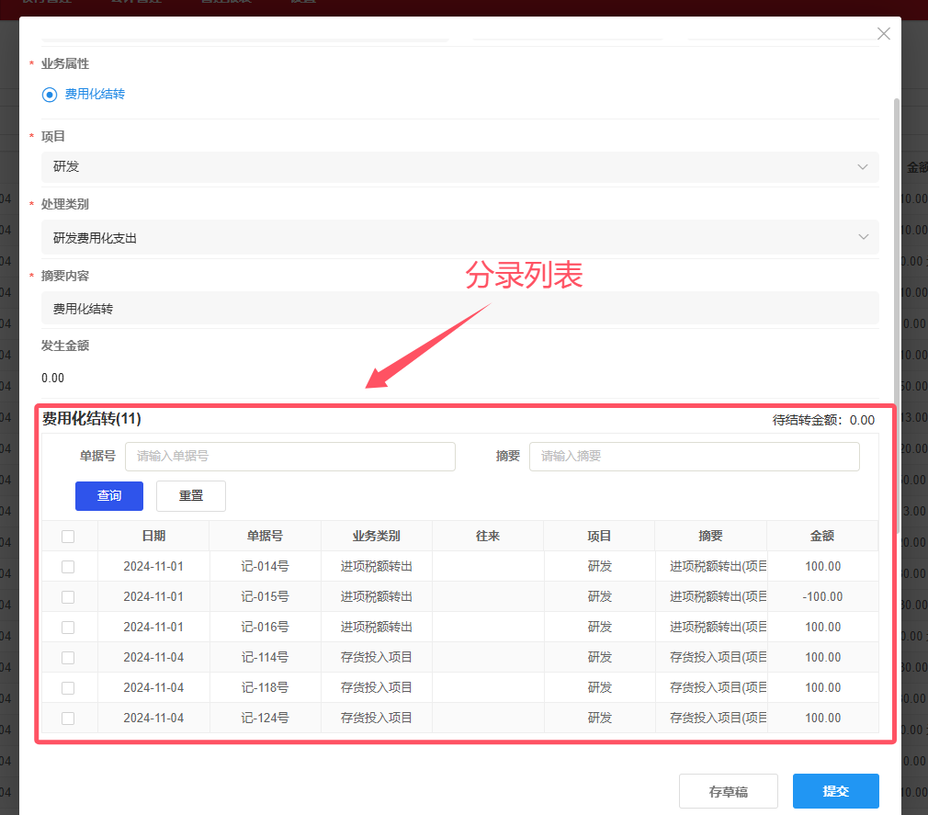Image resolution: width=928 pixels, height=815 pixels.
Task: Click the 重置 button
Action: click(x=191, y=496)
